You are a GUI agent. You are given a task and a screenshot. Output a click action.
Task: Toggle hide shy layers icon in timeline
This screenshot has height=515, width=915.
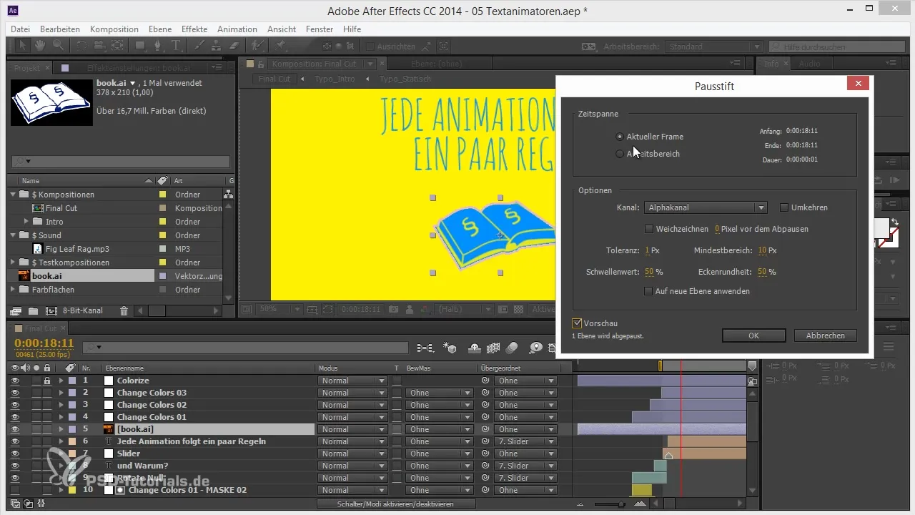[474, 348]
